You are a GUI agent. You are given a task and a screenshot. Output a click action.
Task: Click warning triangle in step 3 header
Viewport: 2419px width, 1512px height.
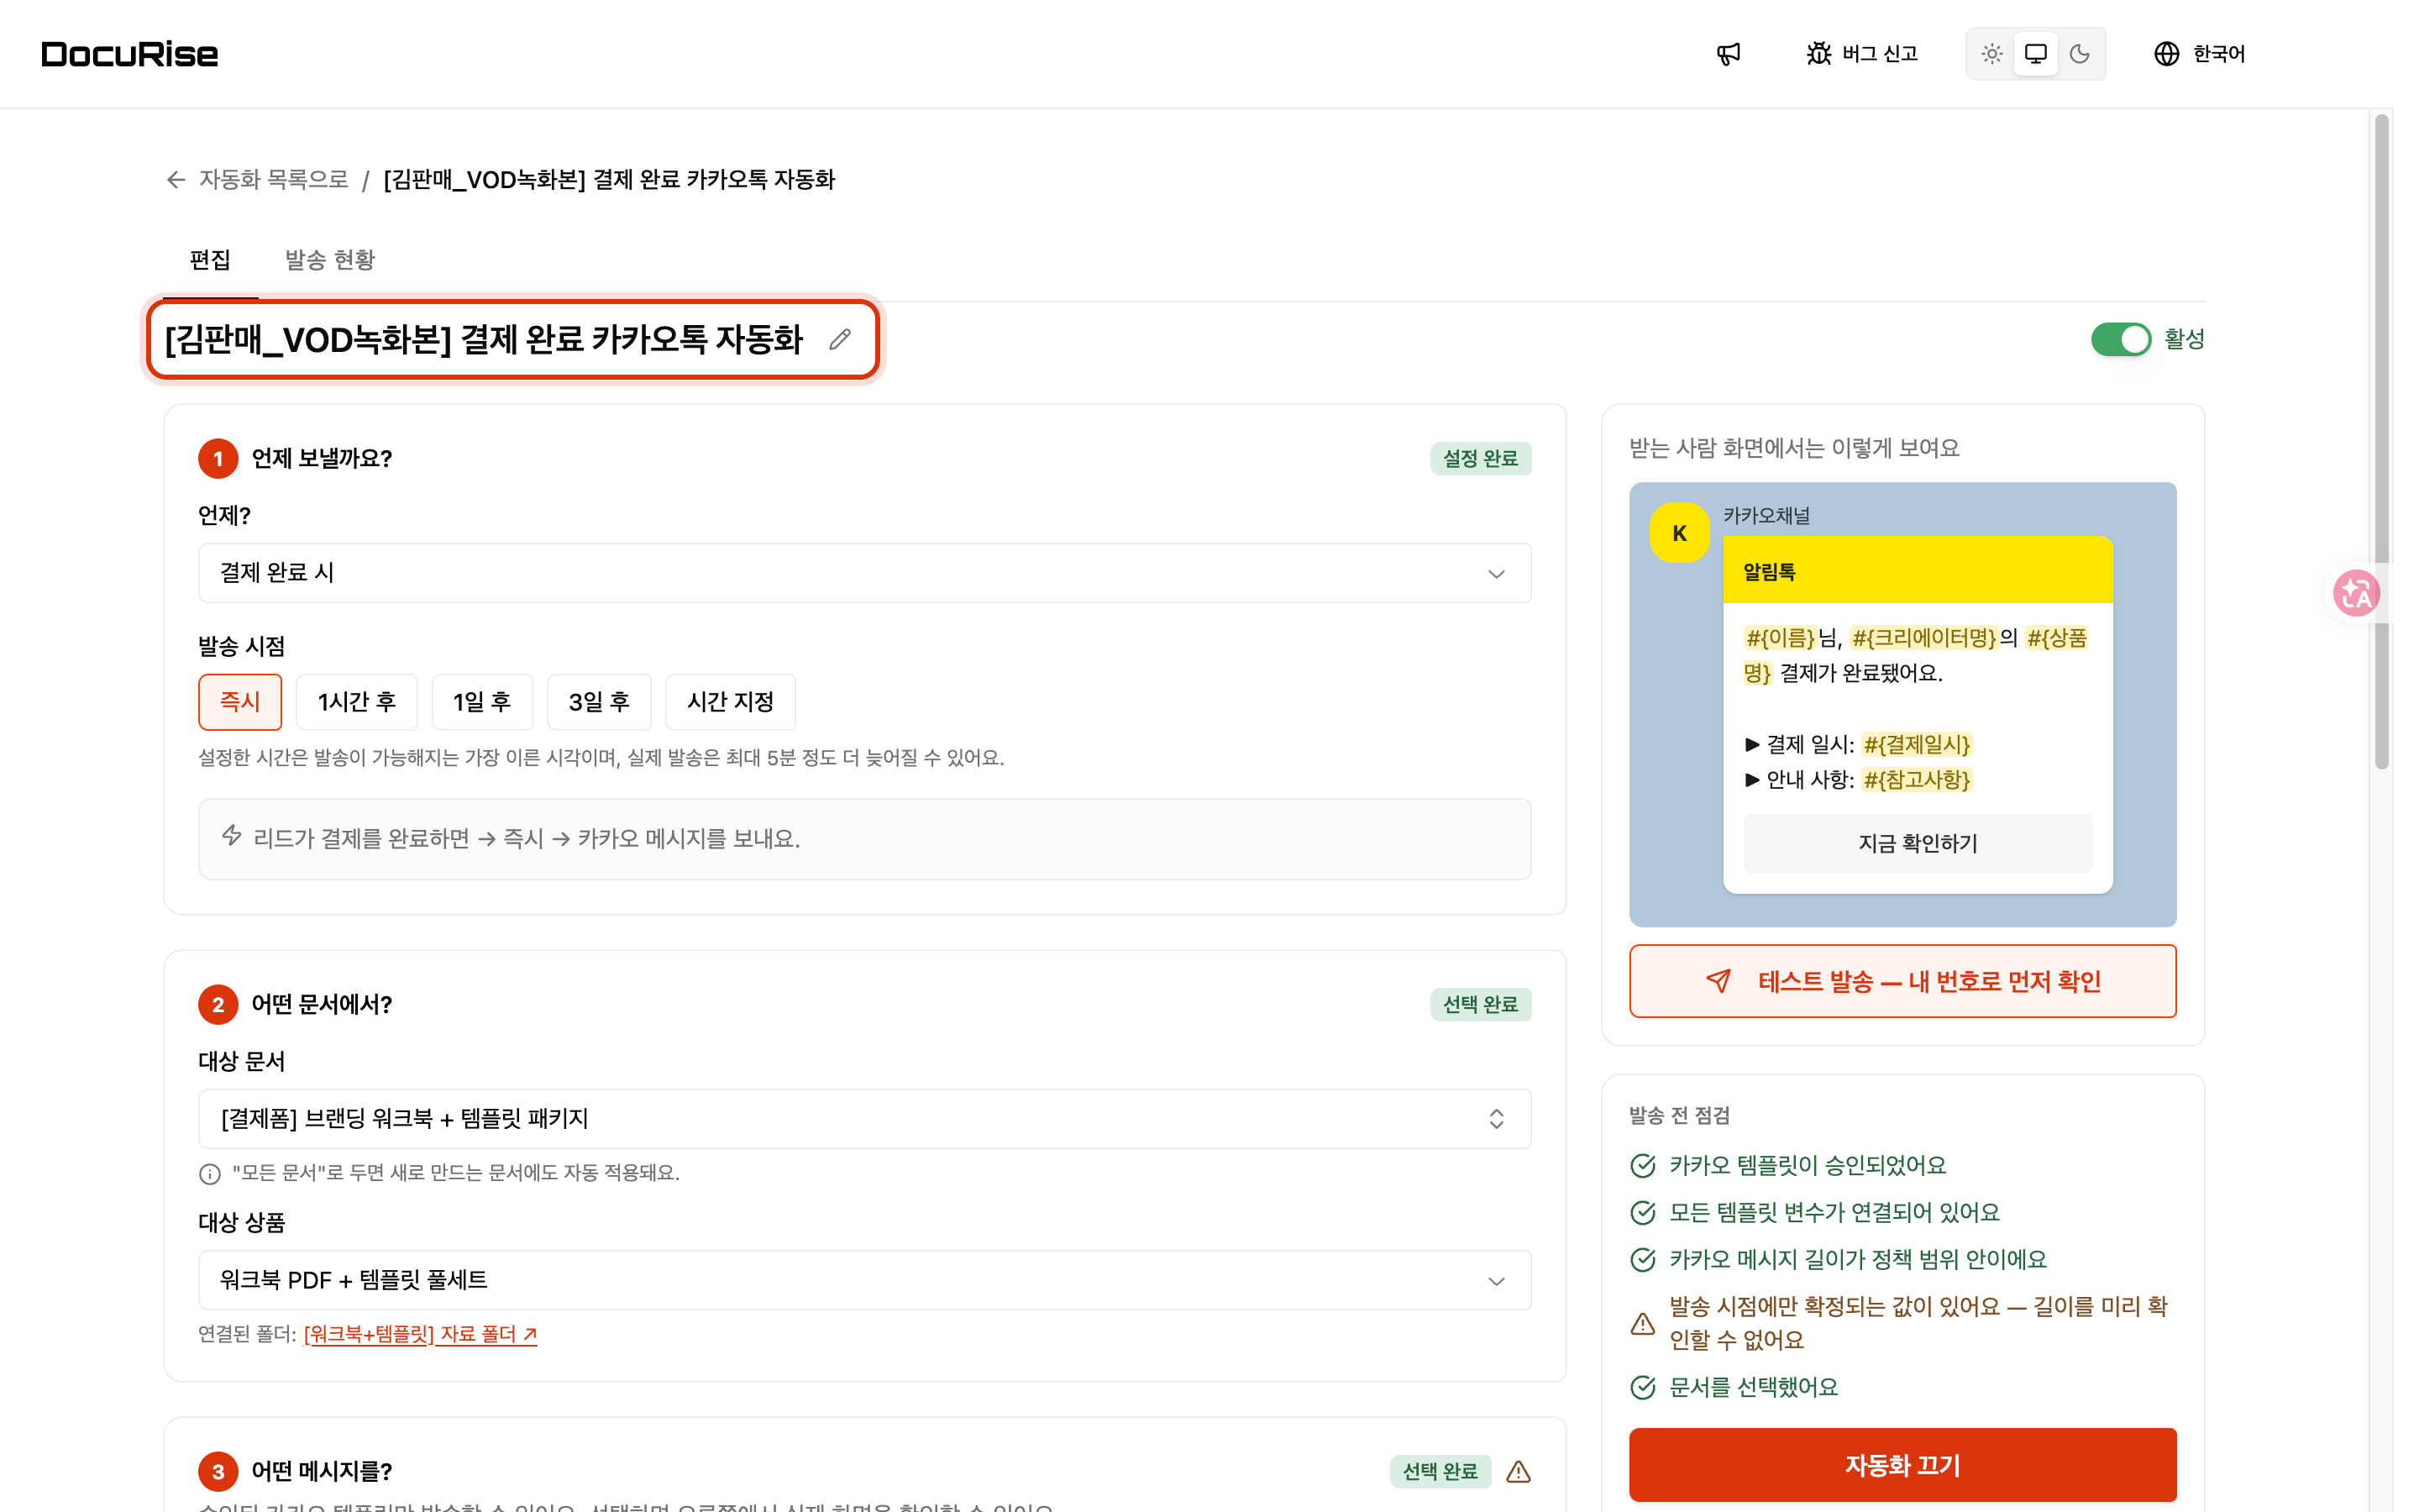(1519, 1471)
